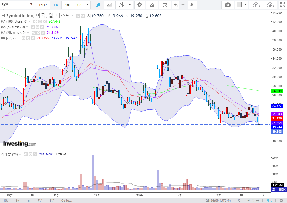Image resolution: width=287 pixels, height=203 pixels.
Task: Toggle 로그눈금 logarithmic scale
Action: coord(253,201)
